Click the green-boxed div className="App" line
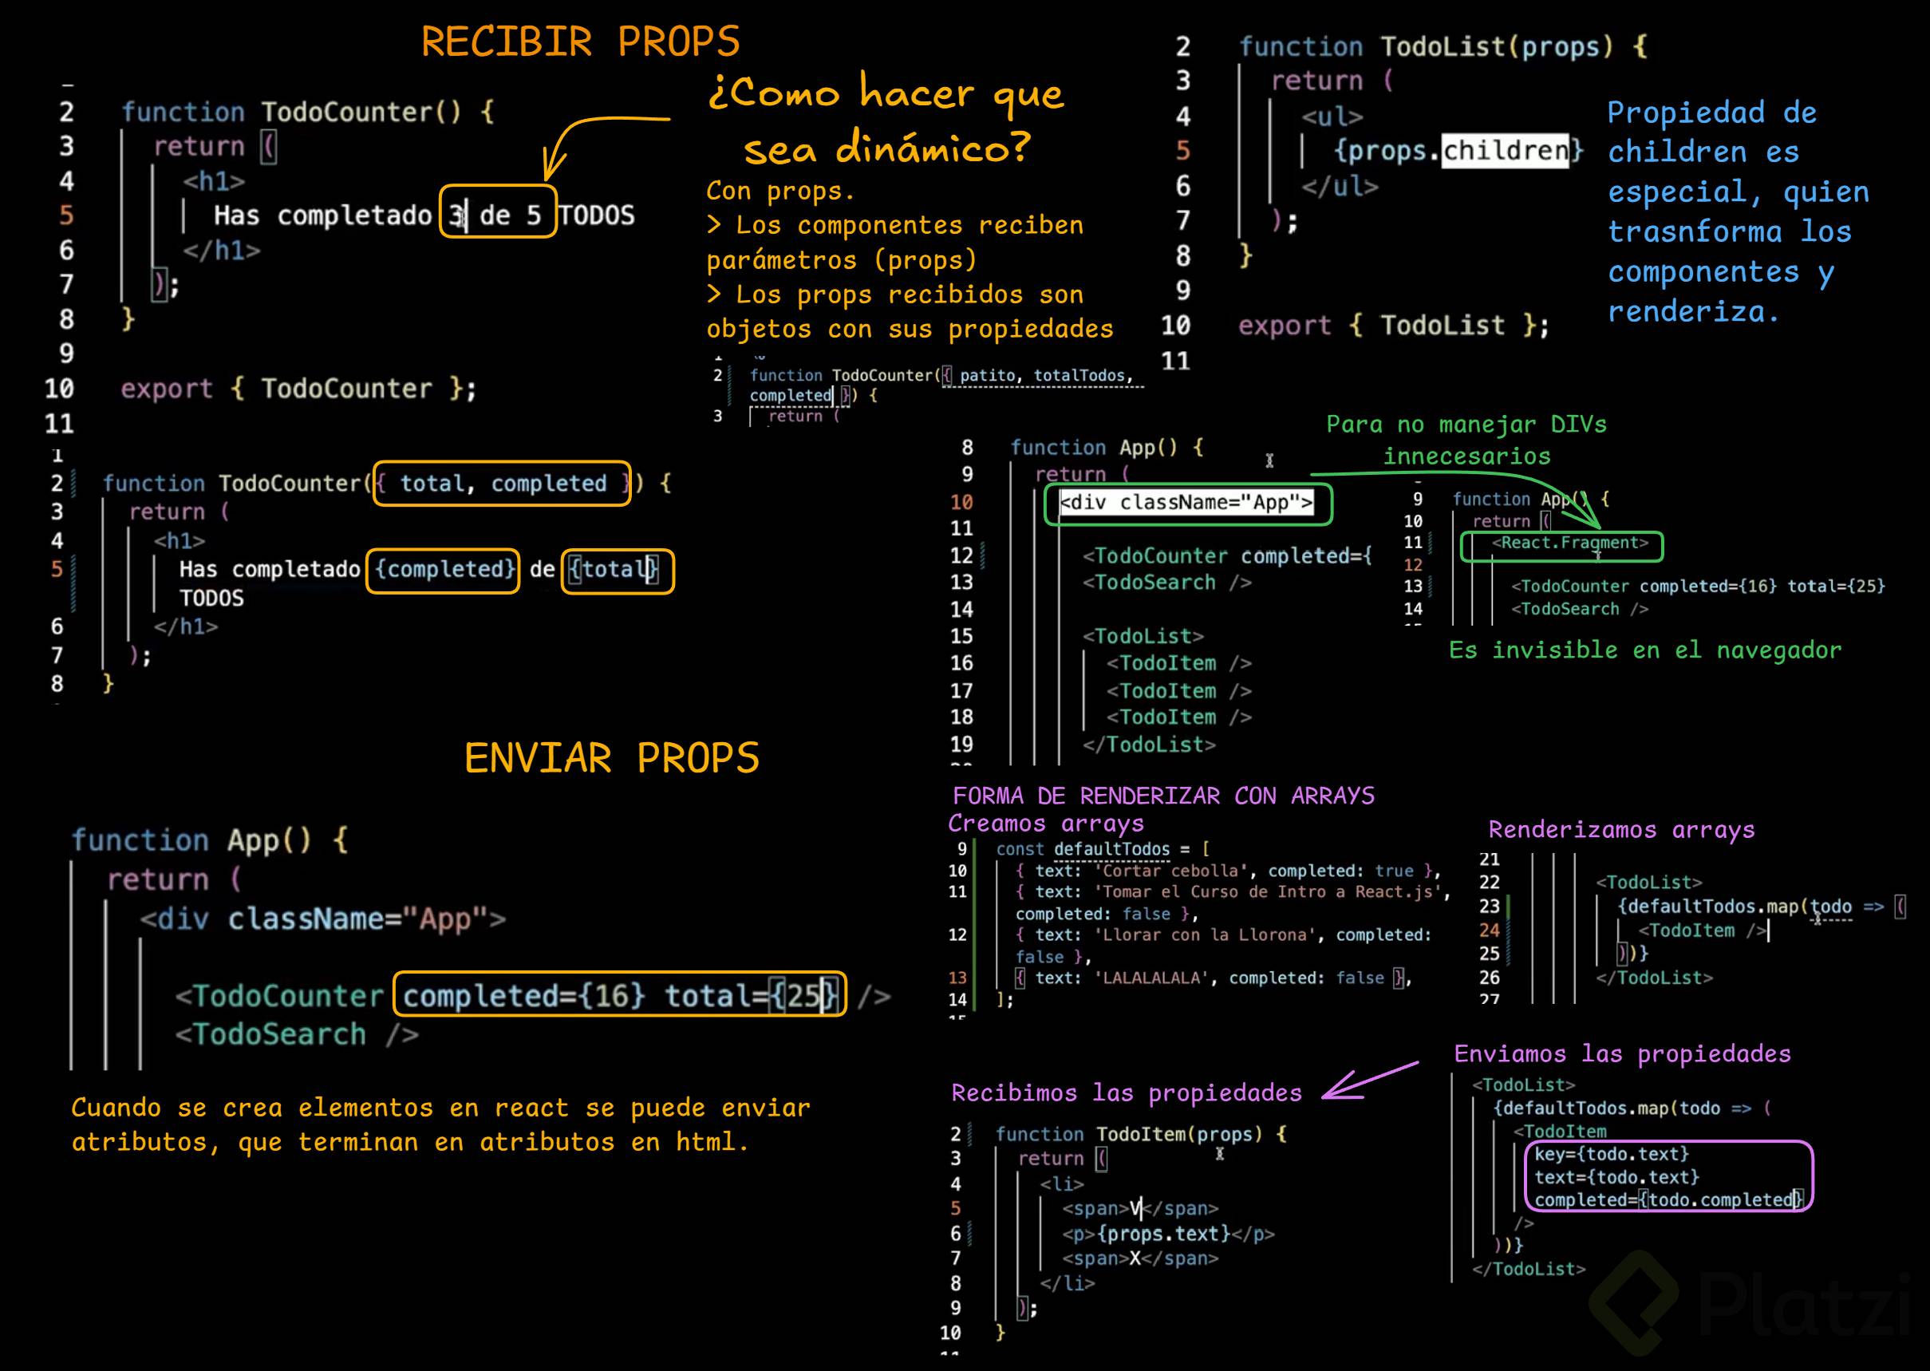The width and height of the screenshot is (1930, 1371). tap(1187, 504)
